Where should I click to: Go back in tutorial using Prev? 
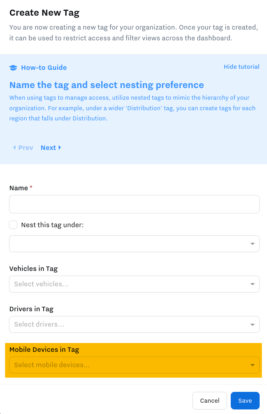click(x=26, y=147)
